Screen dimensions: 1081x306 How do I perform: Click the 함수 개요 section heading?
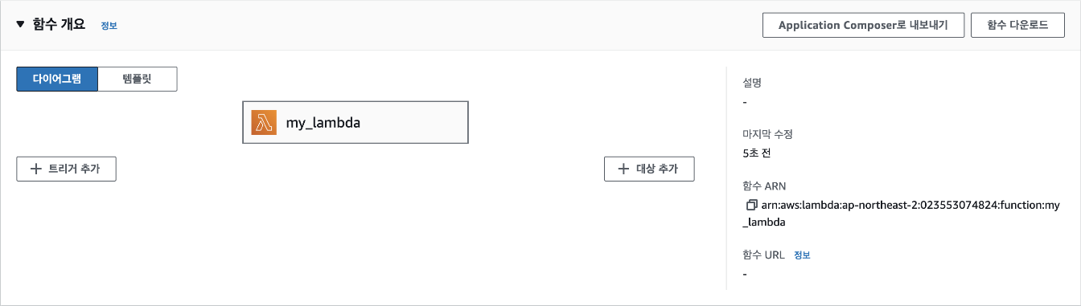[59, 25]
